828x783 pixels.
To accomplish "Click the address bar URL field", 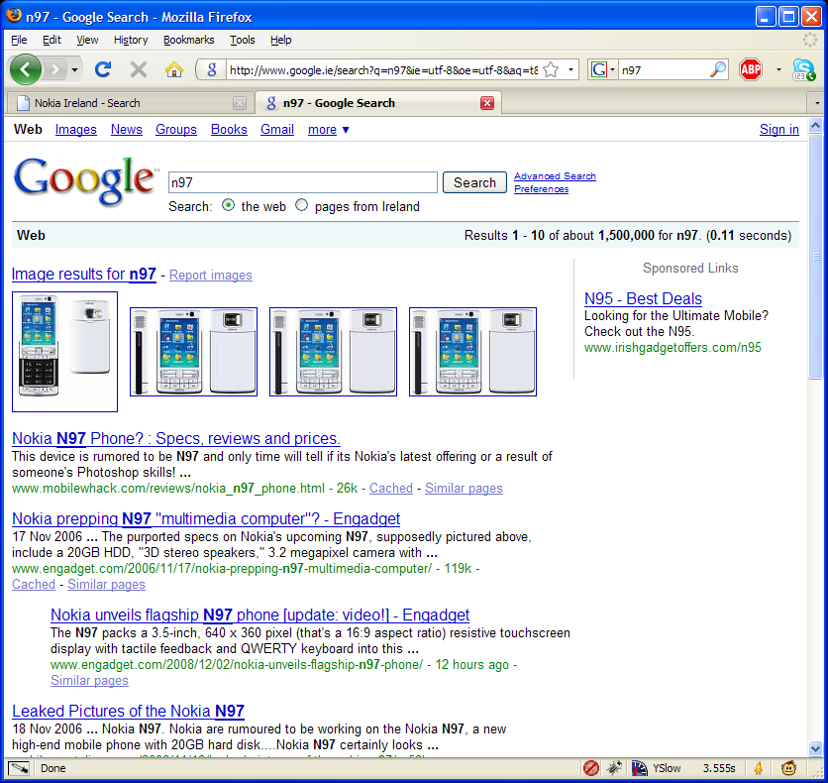I will 383,69.
